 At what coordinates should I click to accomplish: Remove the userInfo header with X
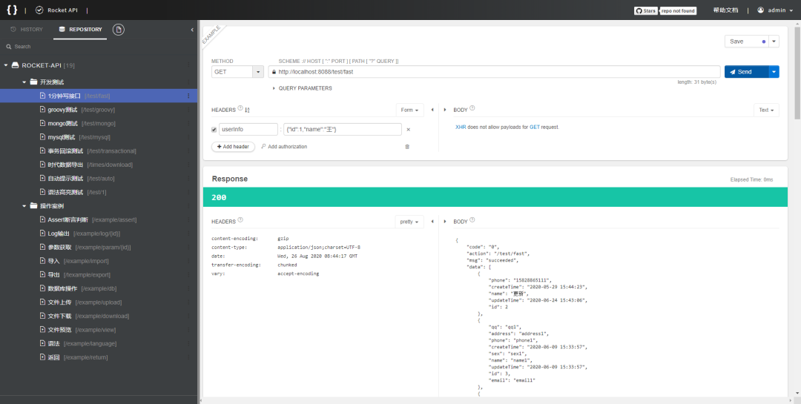tap(408, 130)
